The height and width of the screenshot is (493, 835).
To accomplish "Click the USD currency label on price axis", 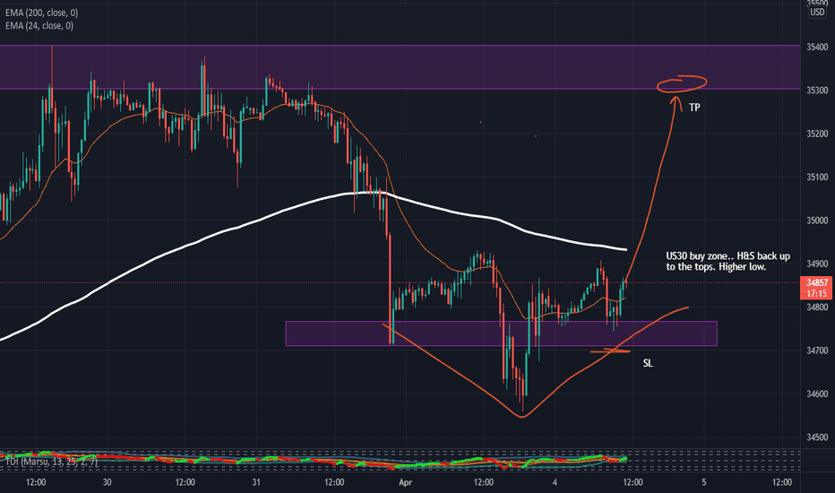I will 817,13.
